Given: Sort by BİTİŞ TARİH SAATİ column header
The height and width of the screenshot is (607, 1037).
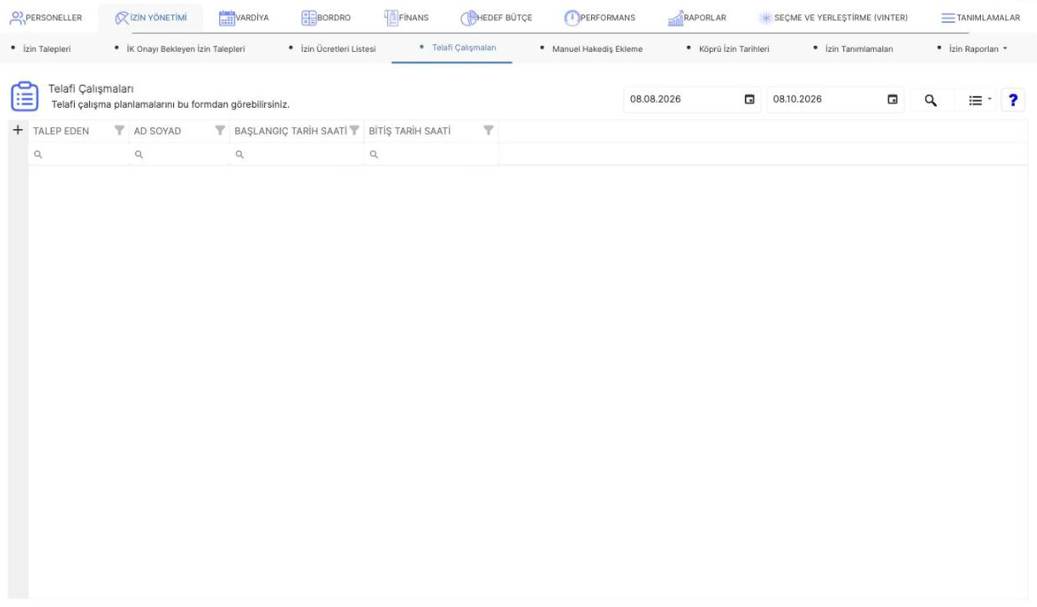Looking at the screenshot, I should pyautogui.click(x=409, y=131).
